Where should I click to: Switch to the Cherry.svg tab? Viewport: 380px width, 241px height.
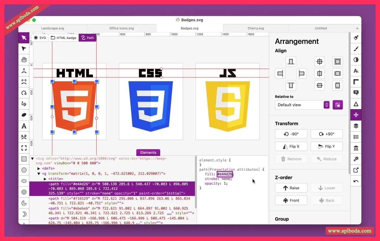pos(256,28)
